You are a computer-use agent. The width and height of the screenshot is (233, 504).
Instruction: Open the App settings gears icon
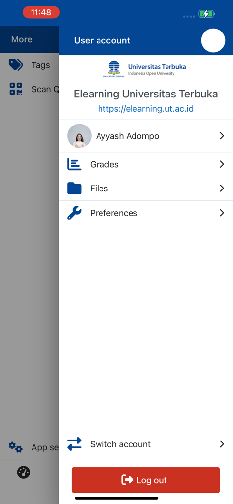coord(15,447)
